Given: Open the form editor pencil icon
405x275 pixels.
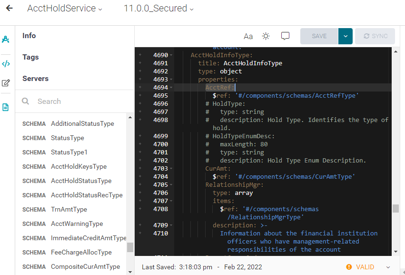Looking at the screenshot, I should (x=6, y=83).
